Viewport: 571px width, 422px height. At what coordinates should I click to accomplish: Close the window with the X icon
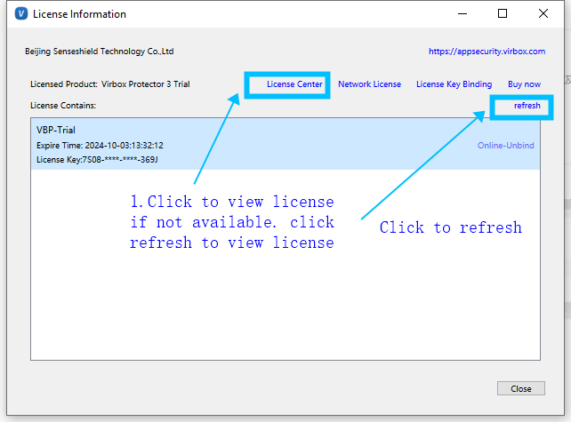(x=543, y=14)
